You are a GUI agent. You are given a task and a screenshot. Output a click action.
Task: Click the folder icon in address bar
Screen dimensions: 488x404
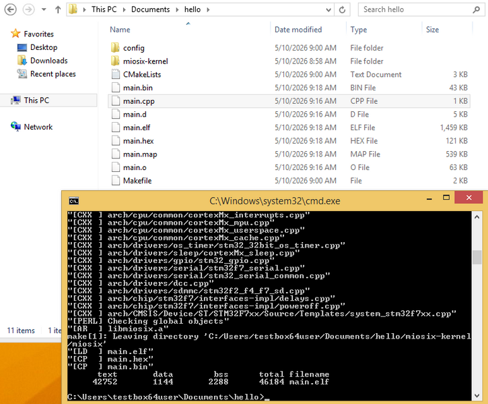pyautogui.click(x=73, y=9)
